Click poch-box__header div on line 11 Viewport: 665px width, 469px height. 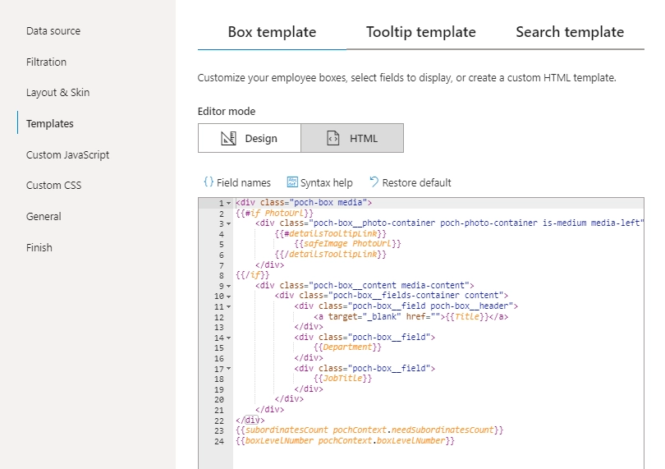click(x=406, y=306)
